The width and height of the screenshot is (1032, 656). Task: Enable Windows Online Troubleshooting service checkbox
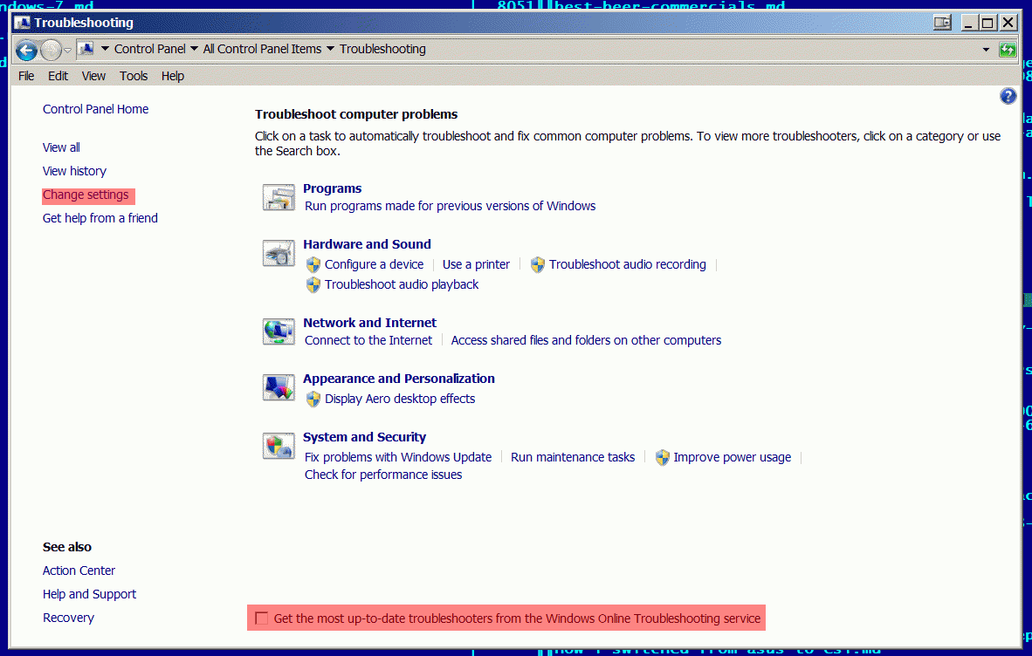(x=261, y=618)
